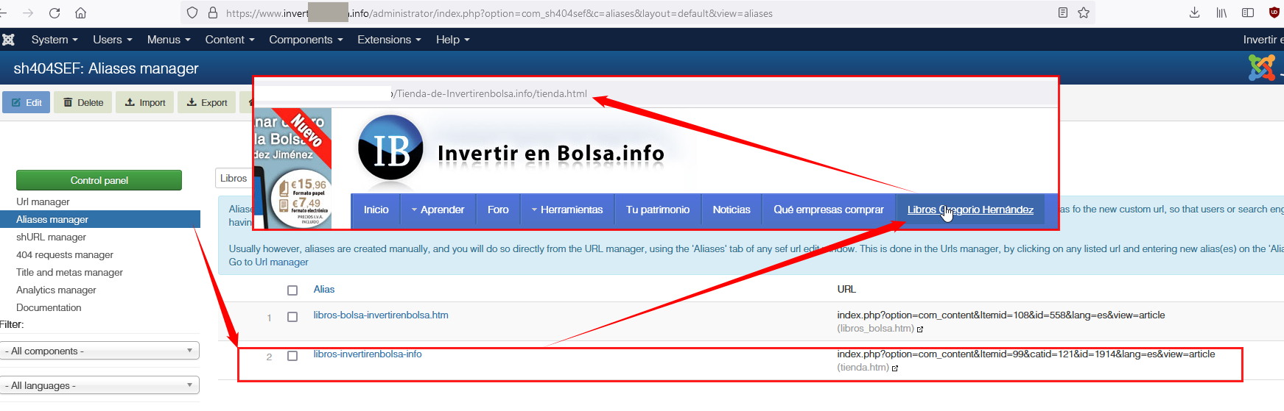
Task: Click the Edit toolbar button
Action: pos(27,102)
